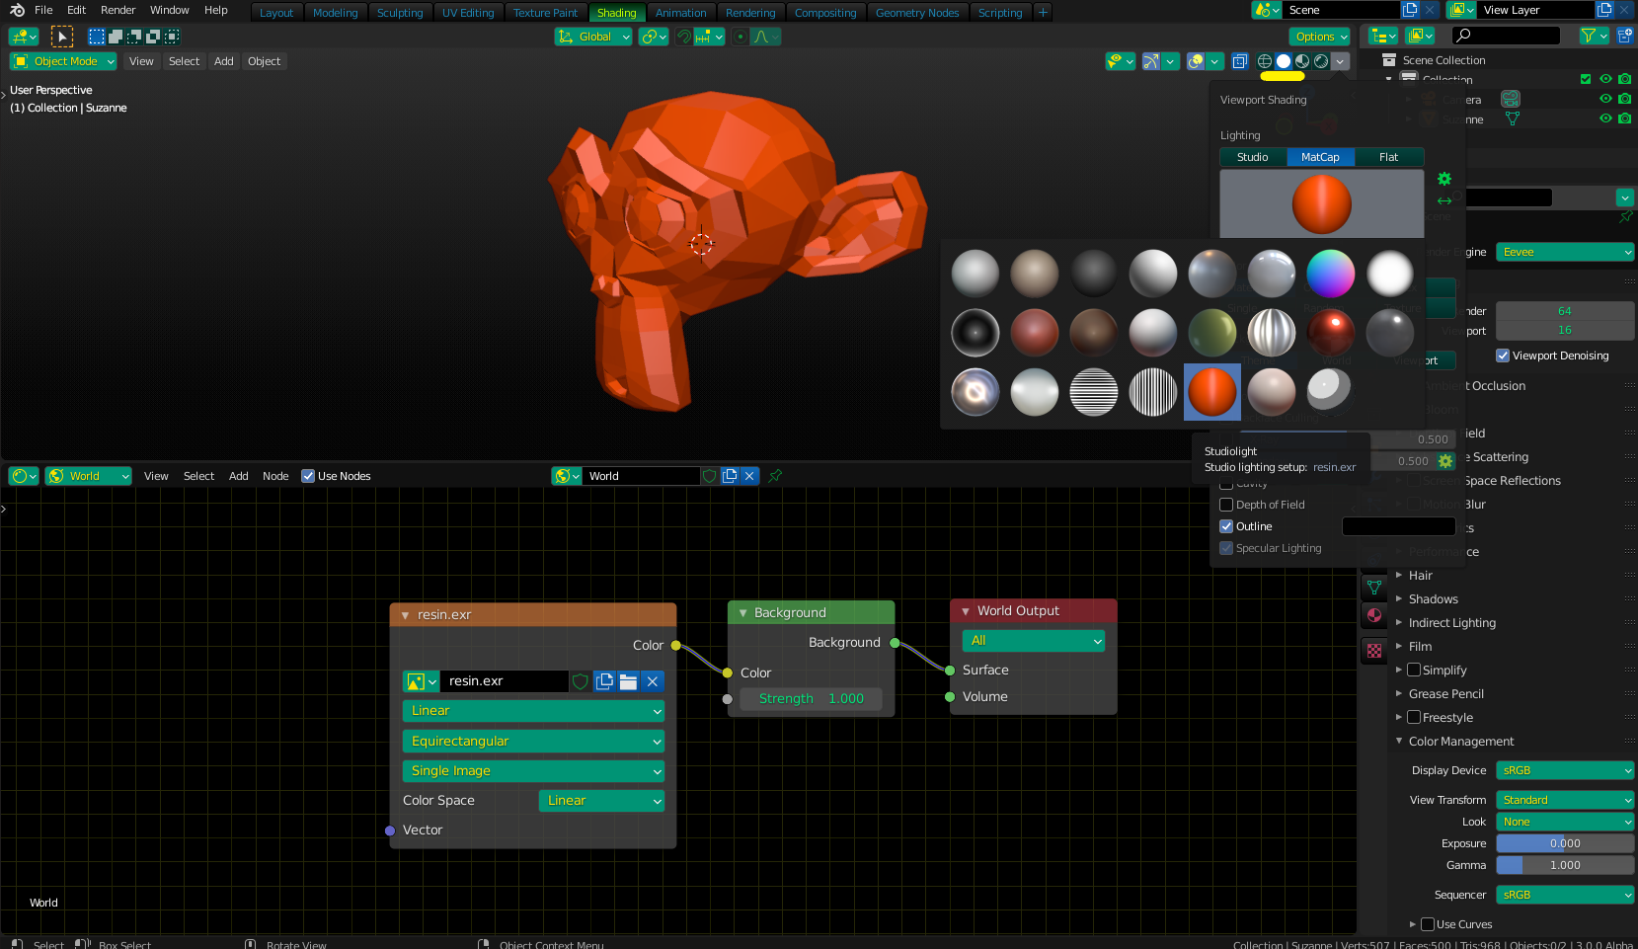This screenshot has width=1638, height=949.
Task: Hide Suzanne with its eye icon
Action: (x=1605, y=119)
